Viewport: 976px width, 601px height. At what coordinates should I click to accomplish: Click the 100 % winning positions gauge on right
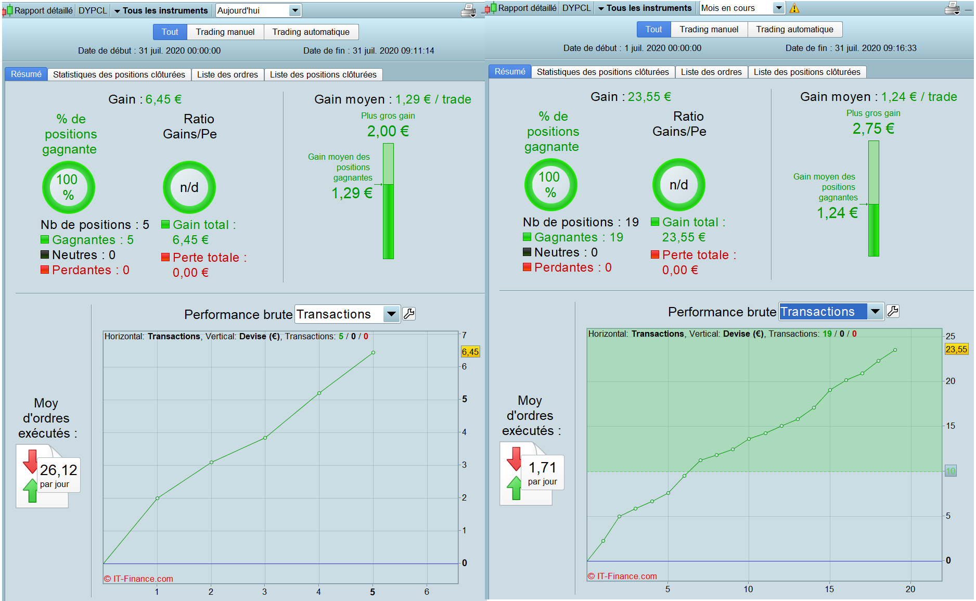coord(550,184)
